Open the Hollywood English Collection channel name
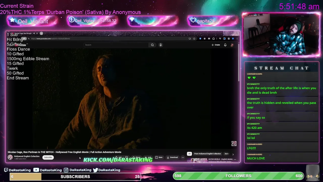Image resolution: width=323 pixels, height=182 pixels. pyautogui.click(x=27, y=156)
